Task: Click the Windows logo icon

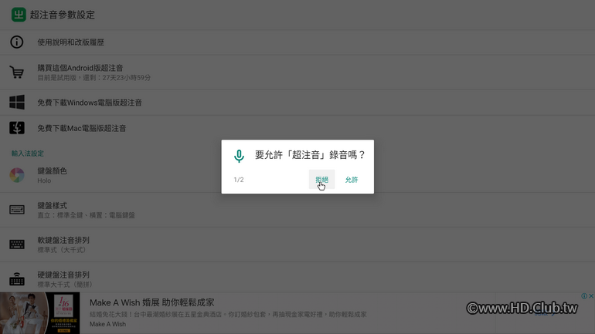Action: point(17,103)
